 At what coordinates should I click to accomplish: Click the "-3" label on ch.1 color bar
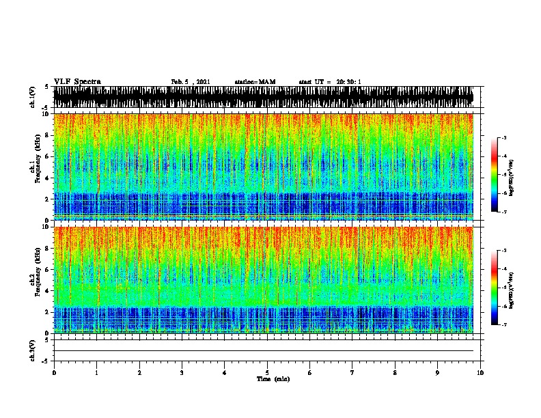click(503, 137)
